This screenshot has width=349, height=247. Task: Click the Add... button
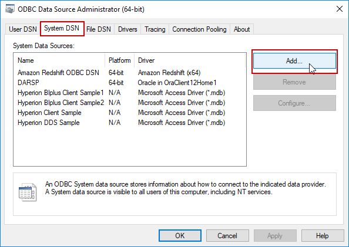coord(294,60)
